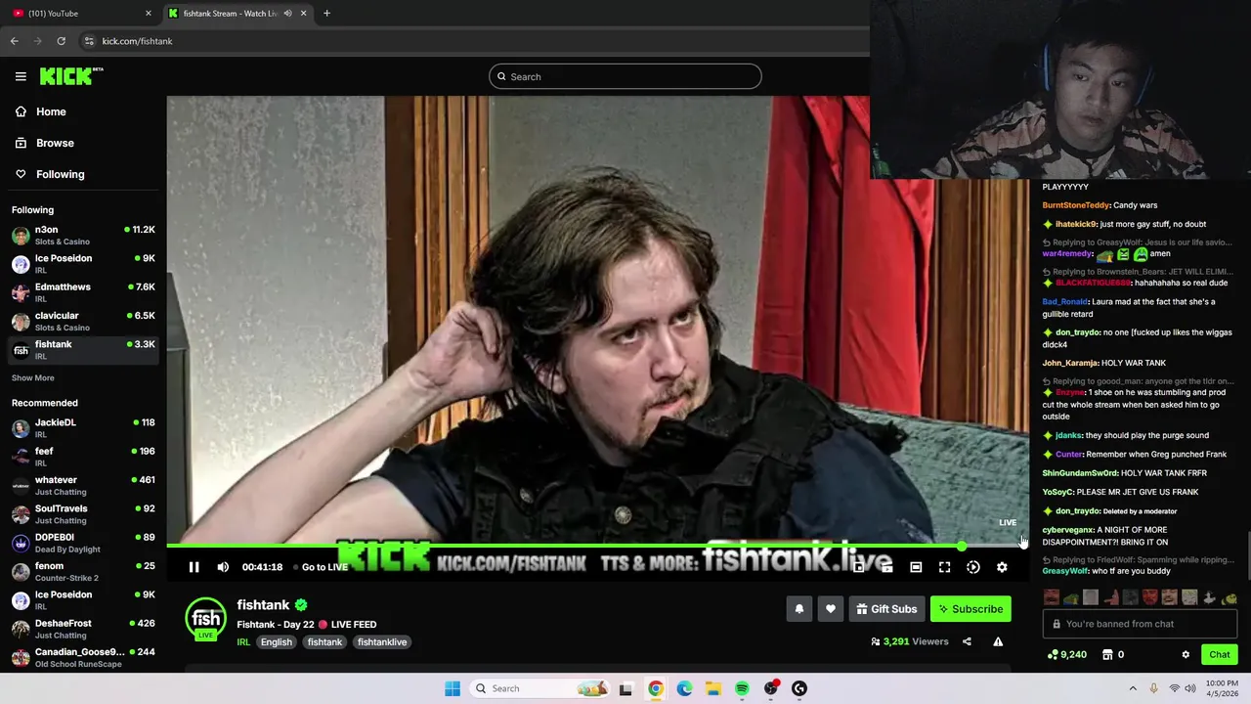Click cybervеganx chat username
The image size is (1251, 704).
tap(1067, 530)
